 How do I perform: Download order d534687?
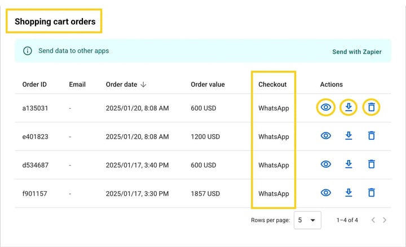pyautogui.click(x=348, y=164)
